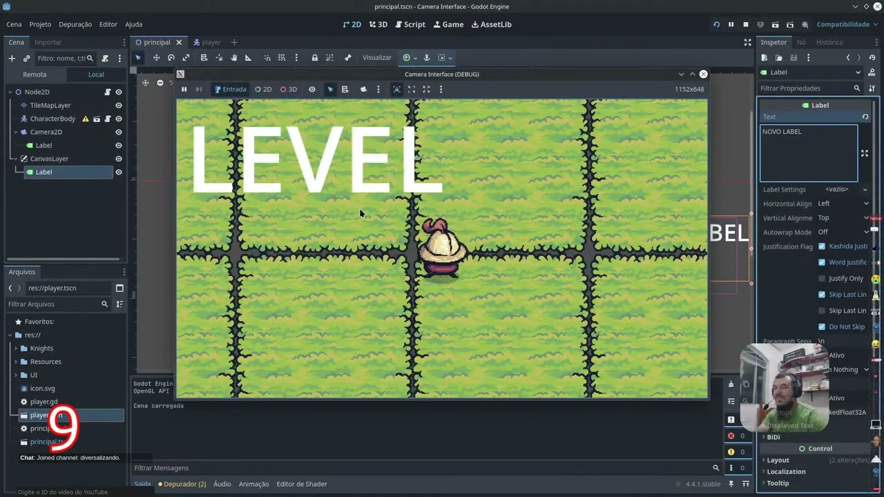Open the Compatibilidade renderer dropdown
Viewport: 884px width, 497px height.
pos(847,24)
